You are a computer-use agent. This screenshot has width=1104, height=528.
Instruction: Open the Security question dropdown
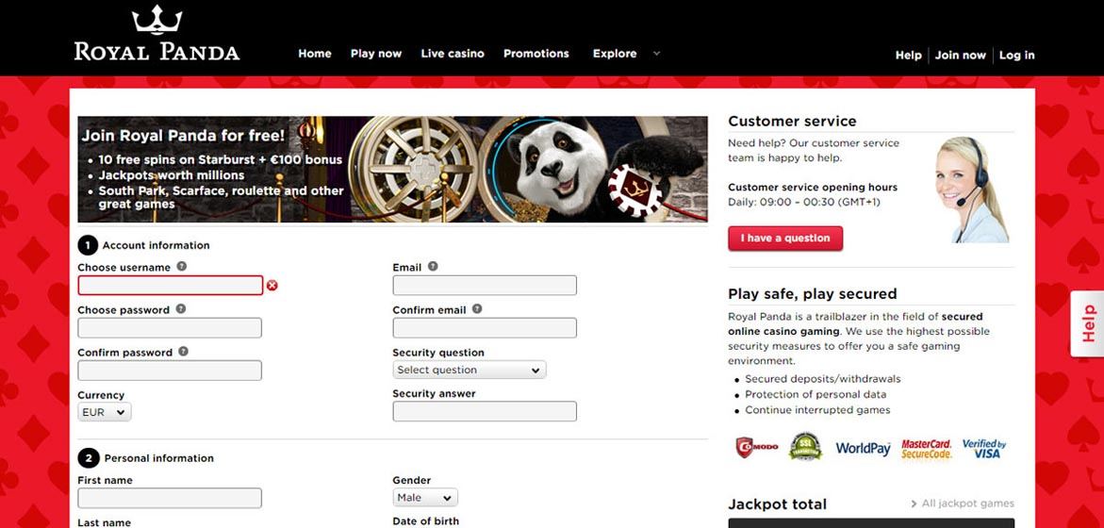pos(469,370)
